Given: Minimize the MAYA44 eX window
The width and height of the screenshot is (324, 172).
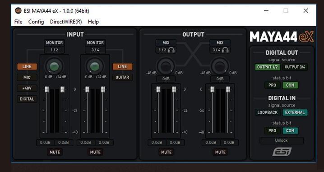Looking at the screenshot, I should point(266,11).
